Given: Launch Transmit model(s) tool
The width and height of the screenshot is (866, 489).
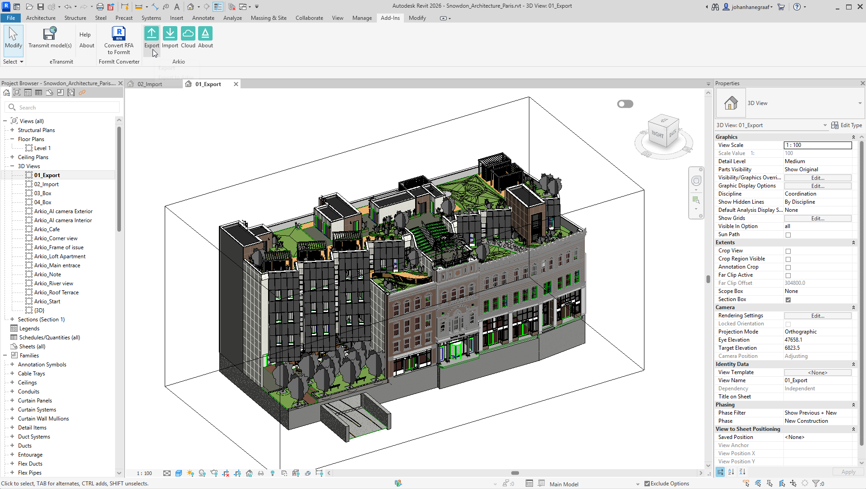Looking at the screenshot, I should [x=50, y=37].
